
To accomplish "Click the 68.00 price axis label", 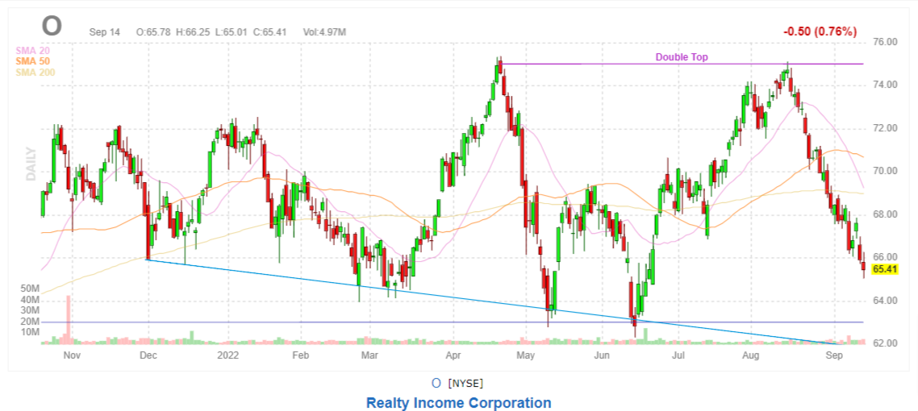I will [885, 214].
